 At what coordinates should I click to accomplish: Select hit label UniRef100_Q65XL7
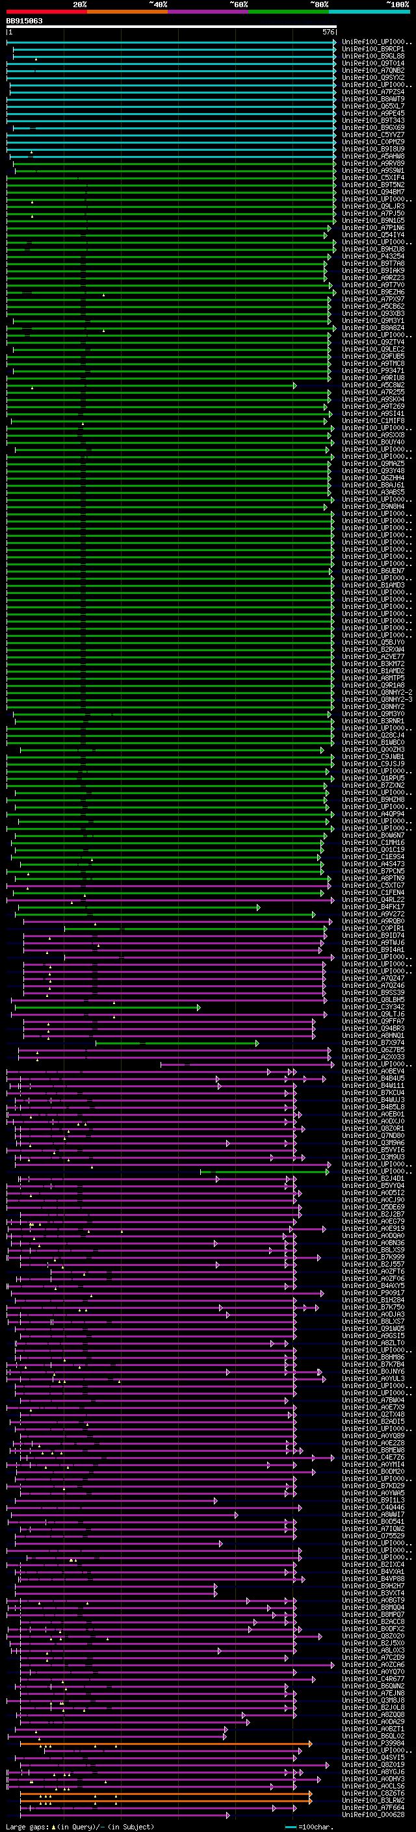(372, 106)
